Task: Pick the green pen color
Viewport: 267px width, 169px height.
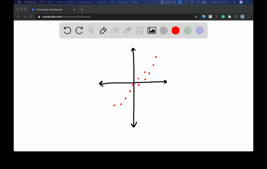Action: tap(188, 31)
